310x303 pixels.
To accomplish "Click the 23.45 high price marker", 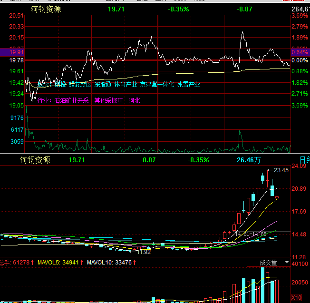I will tap(281, 170).
